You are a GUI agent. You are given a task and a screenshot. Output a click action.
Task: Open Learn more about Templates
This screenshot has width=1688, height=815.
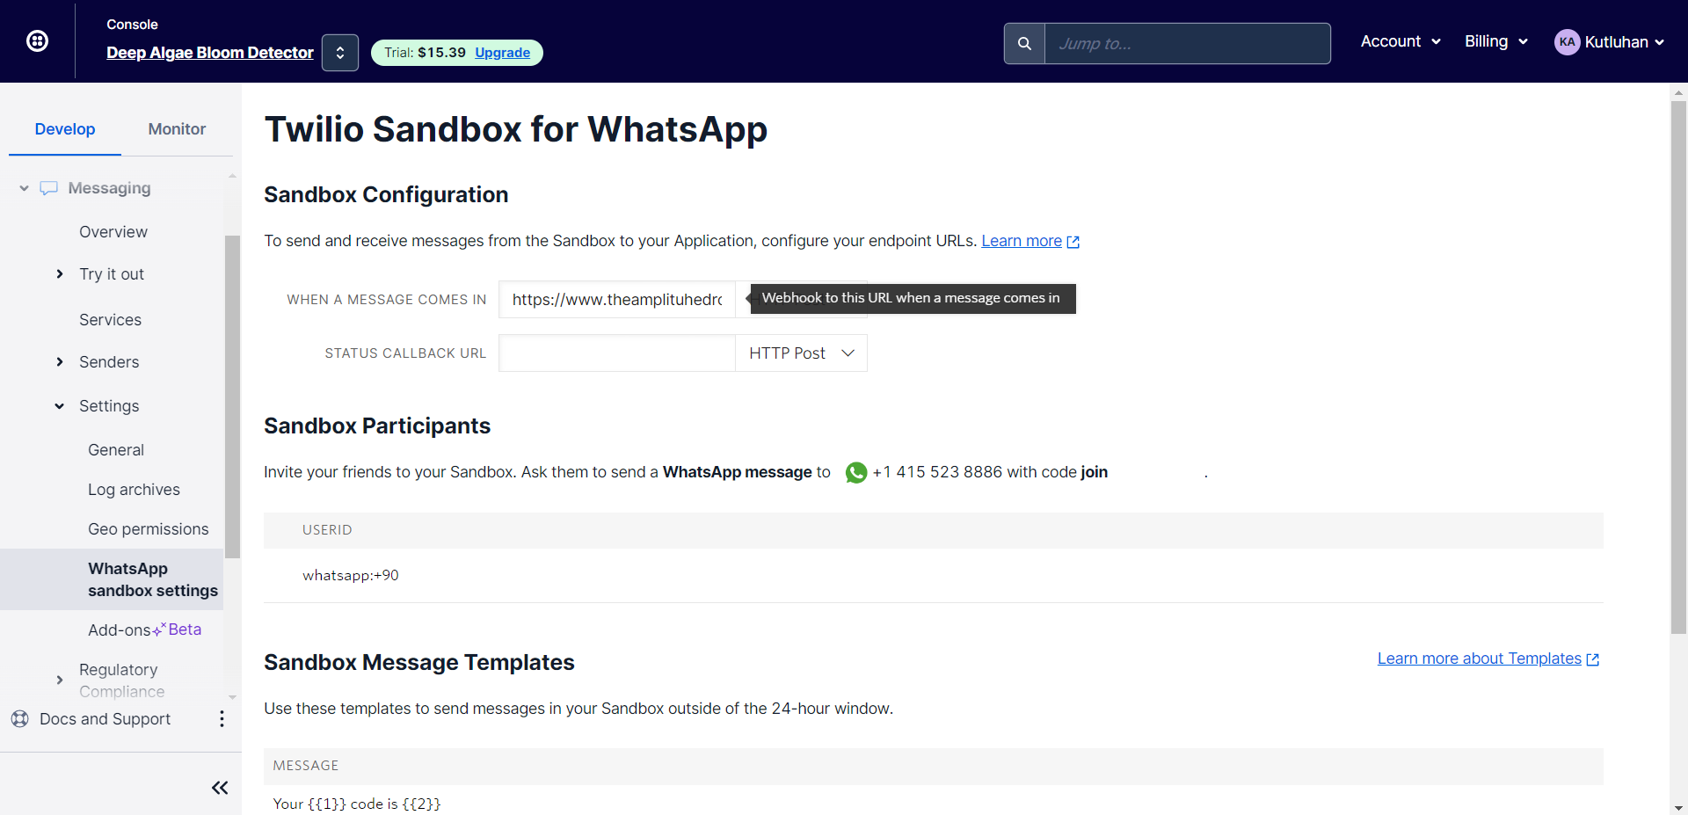(1480, 658)
